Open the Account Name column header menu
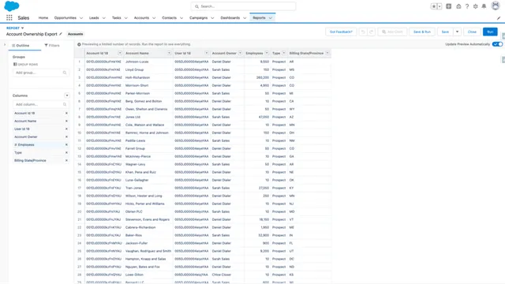 (x=169, y=53)
